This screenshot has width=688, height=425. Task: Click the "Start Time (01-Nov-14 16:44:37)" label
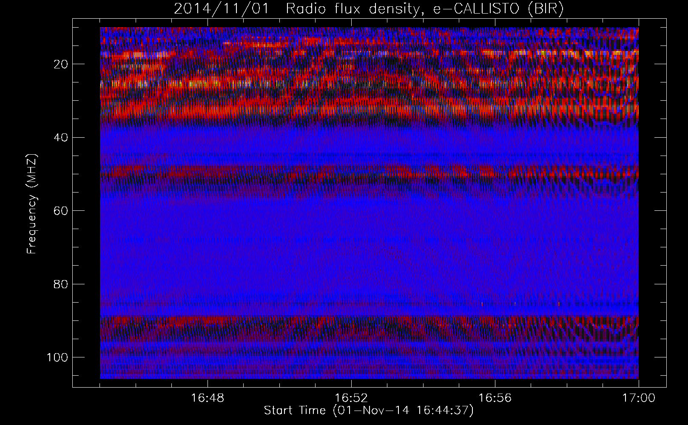[369, 411]
